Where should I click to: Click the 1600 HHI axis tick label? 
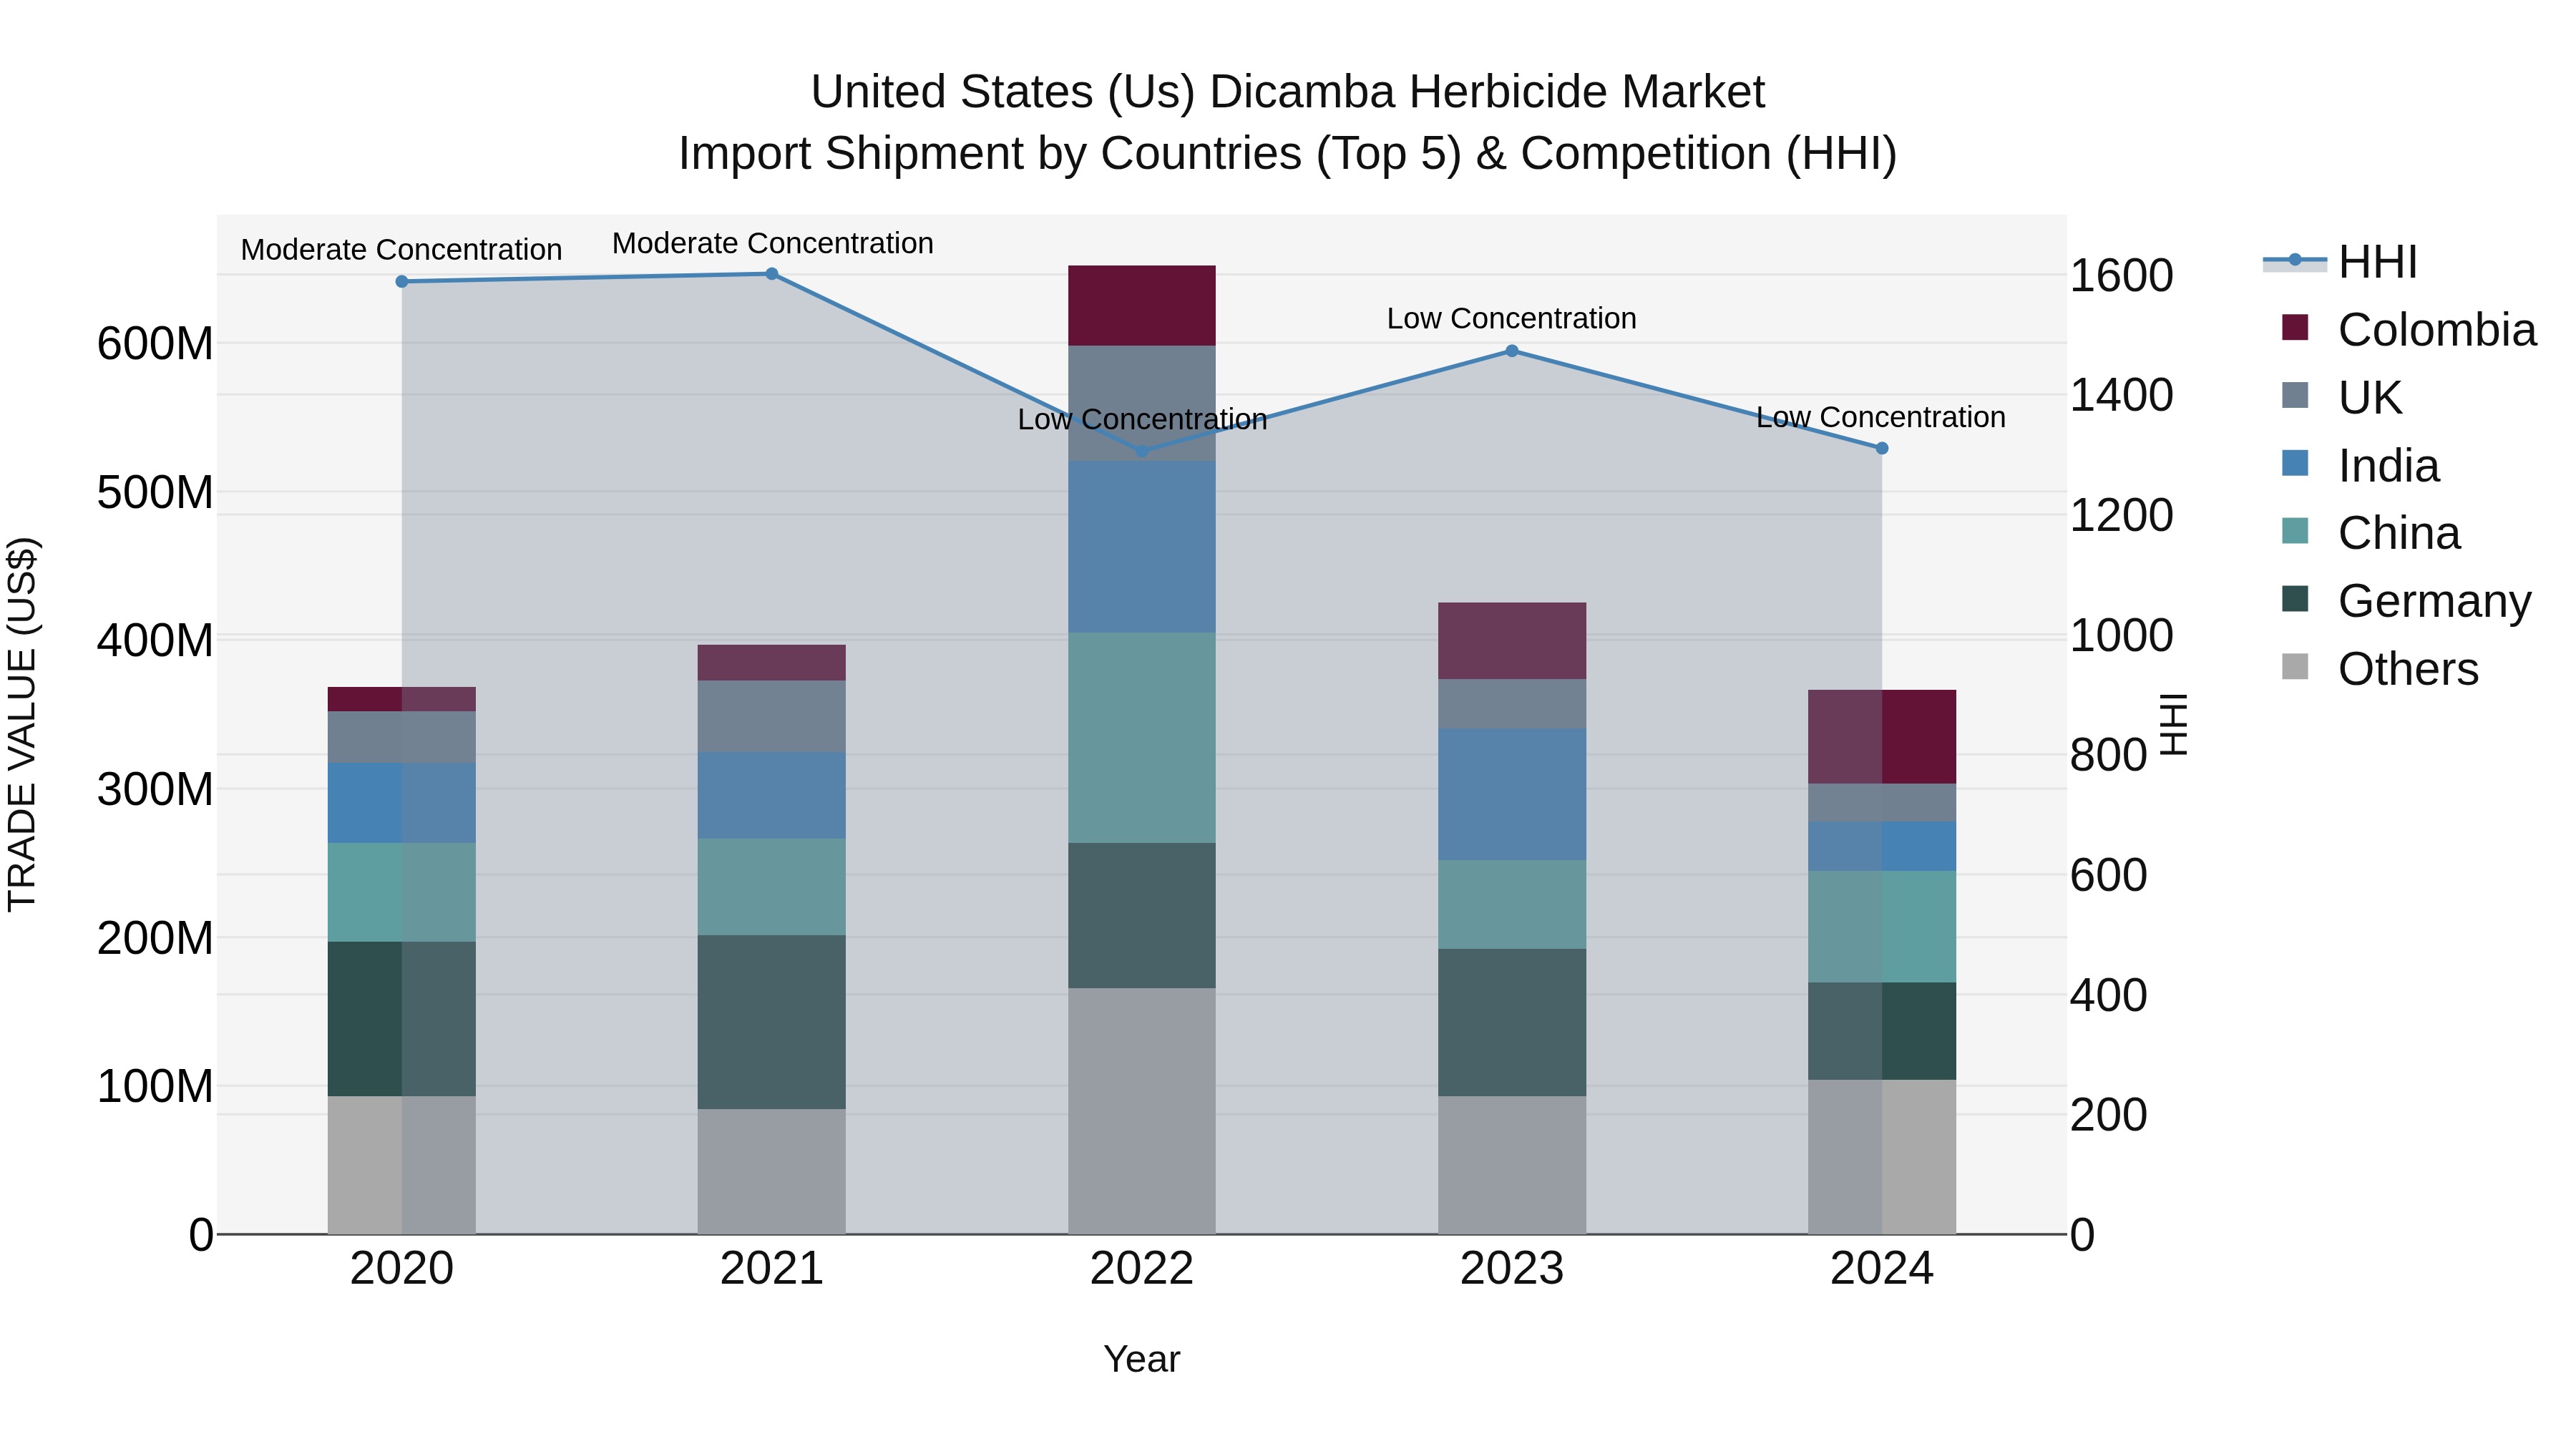pos(2121,276)
